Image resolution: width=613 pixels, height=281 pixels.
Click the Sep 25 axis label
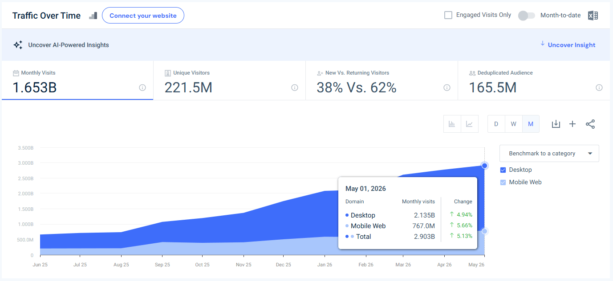[x=162, y=265]
